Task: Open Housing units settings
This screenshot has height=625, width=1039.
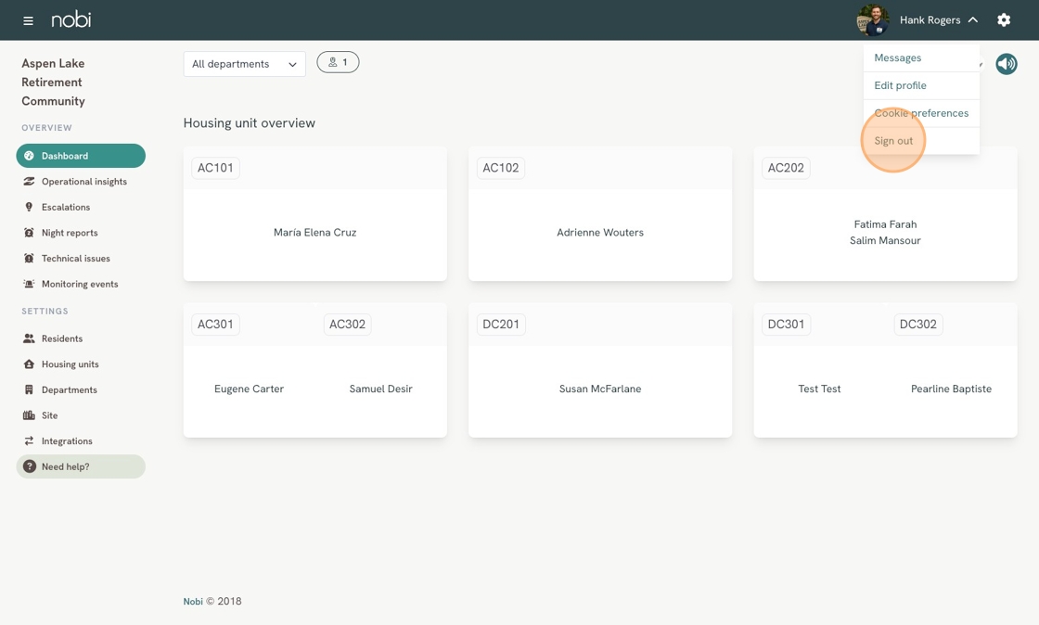Action: [x=70, y=364]
